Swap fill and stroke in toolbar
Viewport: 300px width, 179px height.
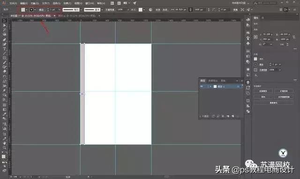(x=6, y=153)
